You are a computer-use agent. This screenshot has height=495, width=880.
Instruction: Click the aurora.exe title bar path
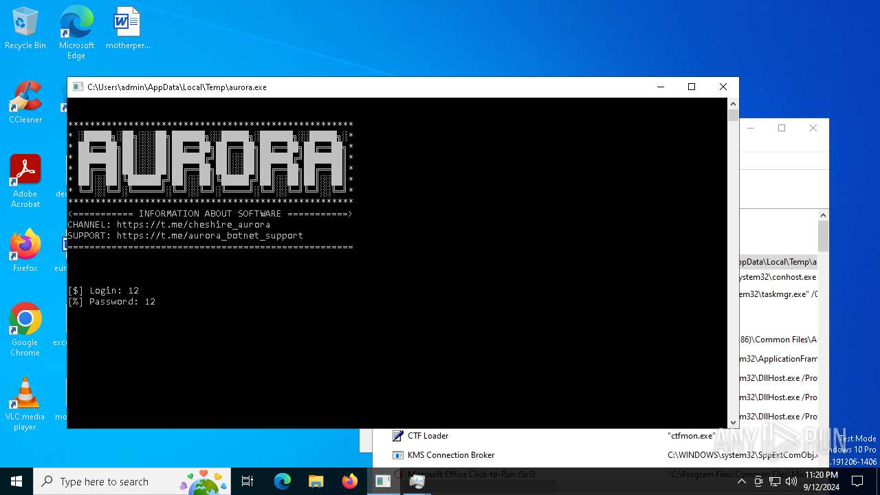pos(177,87)
